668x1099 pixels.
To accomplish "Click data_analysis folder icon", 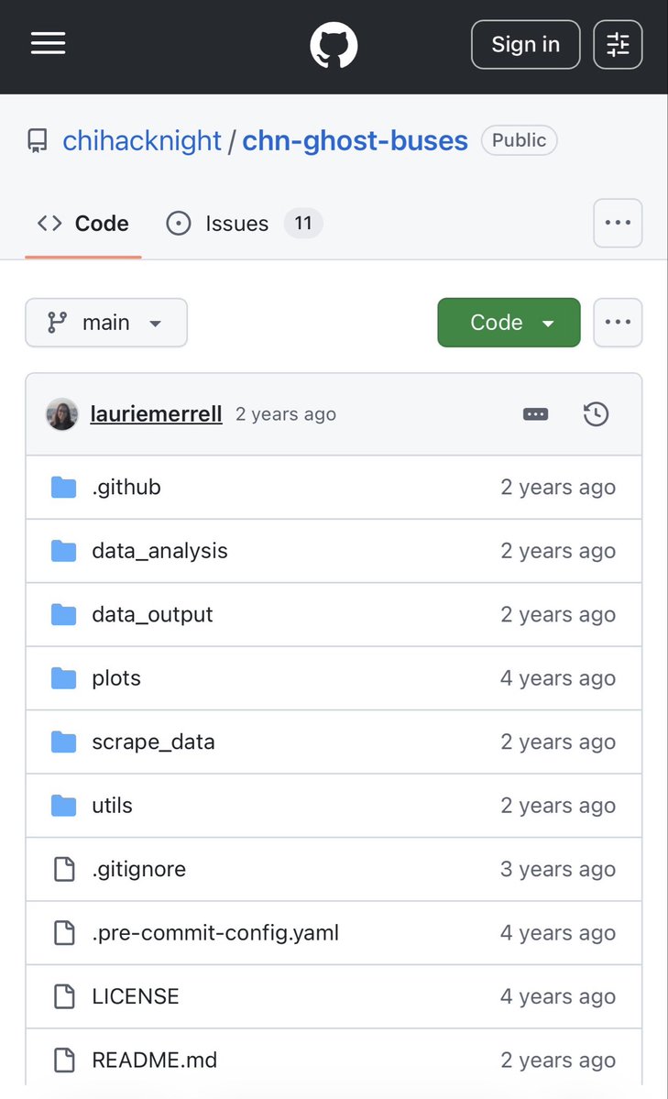I will (x=64, y=551).
